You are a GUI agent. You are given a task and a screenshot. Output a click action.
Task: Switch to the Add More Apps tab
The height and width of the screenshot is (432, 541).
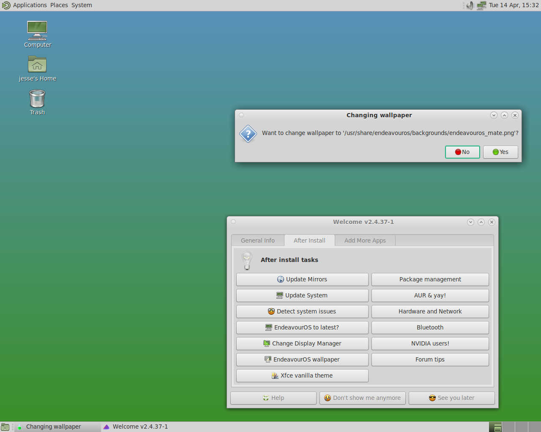365,240
